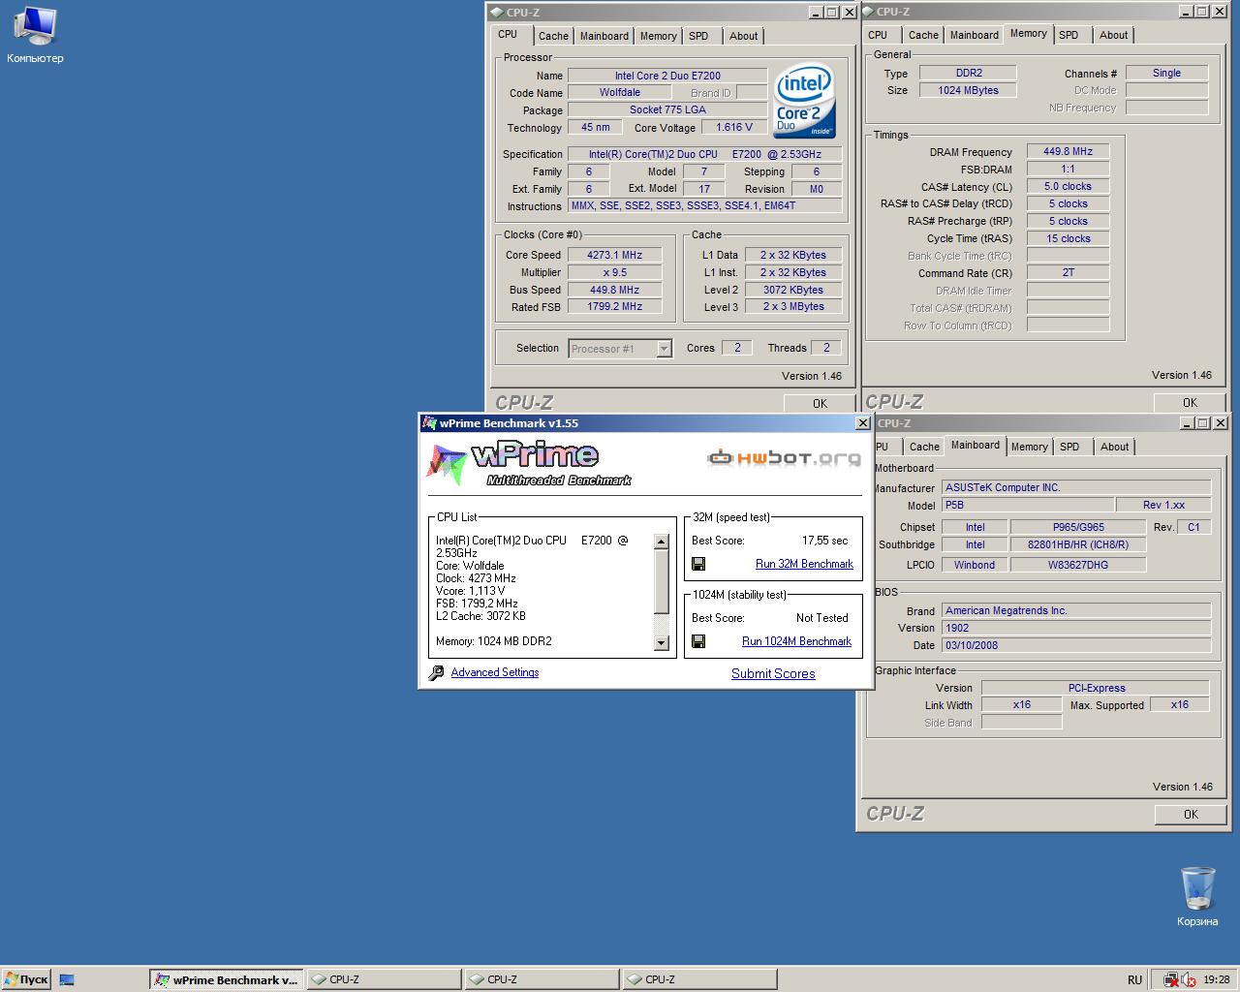
Task: Open the Пуск start button
Action: point(26,979)
